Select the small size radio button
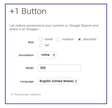The width and height of the screenshot is (112, 108). point(41,39)
